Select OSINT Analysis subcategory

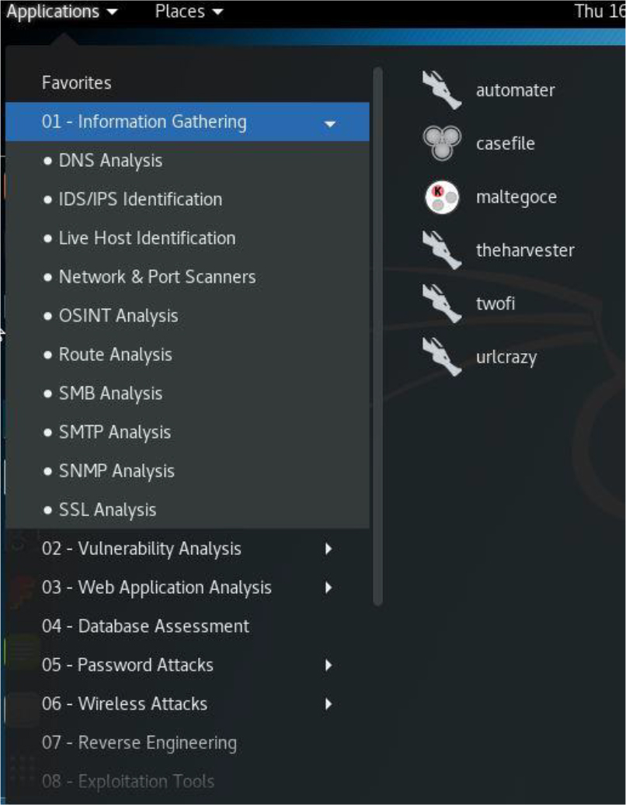(x=118, y=316)
